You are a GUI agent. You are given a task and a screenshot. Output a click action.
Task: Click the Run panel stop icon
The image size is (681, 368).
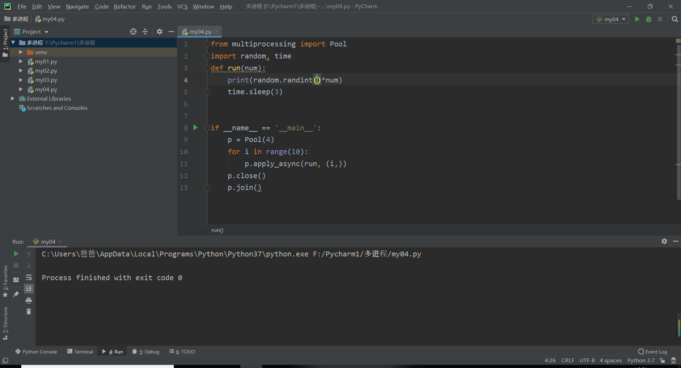coord(16,265)
